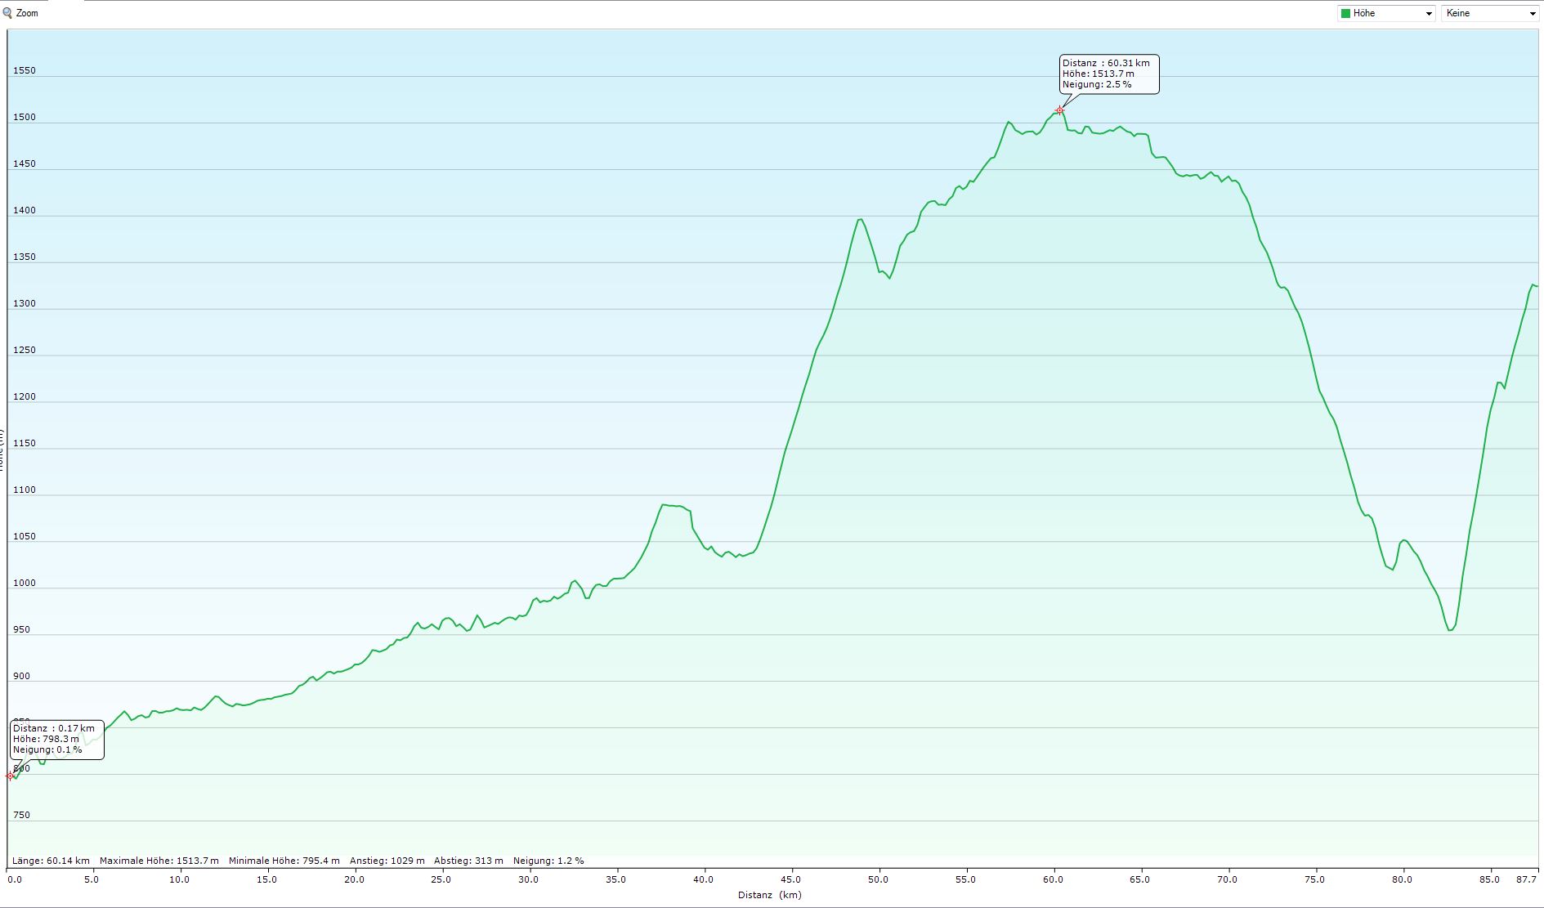Click the tooltip showing Höhe 1513.7 m
1544x908 pixels.
pos(1108,74)
